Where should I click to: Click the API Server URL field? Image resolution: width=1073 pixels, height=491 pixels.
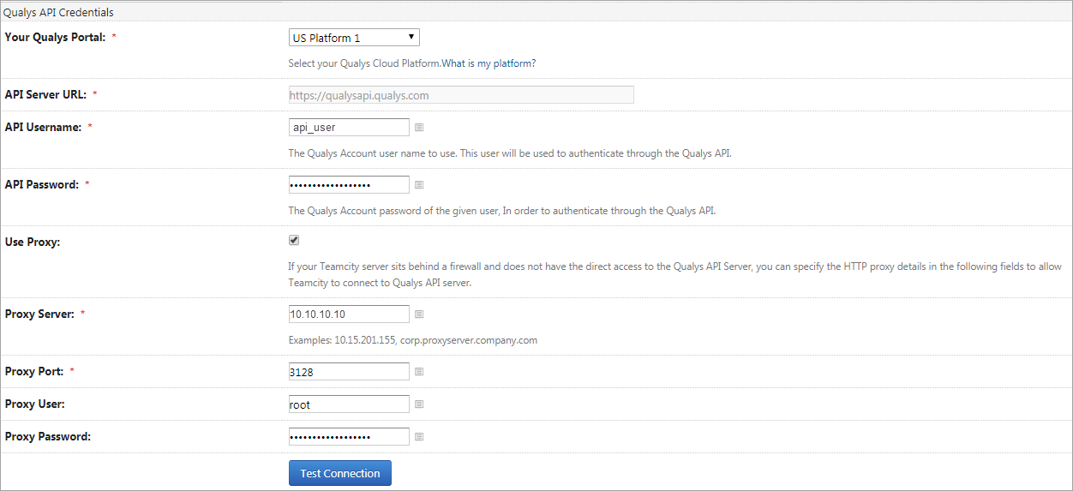coord(461,95)
